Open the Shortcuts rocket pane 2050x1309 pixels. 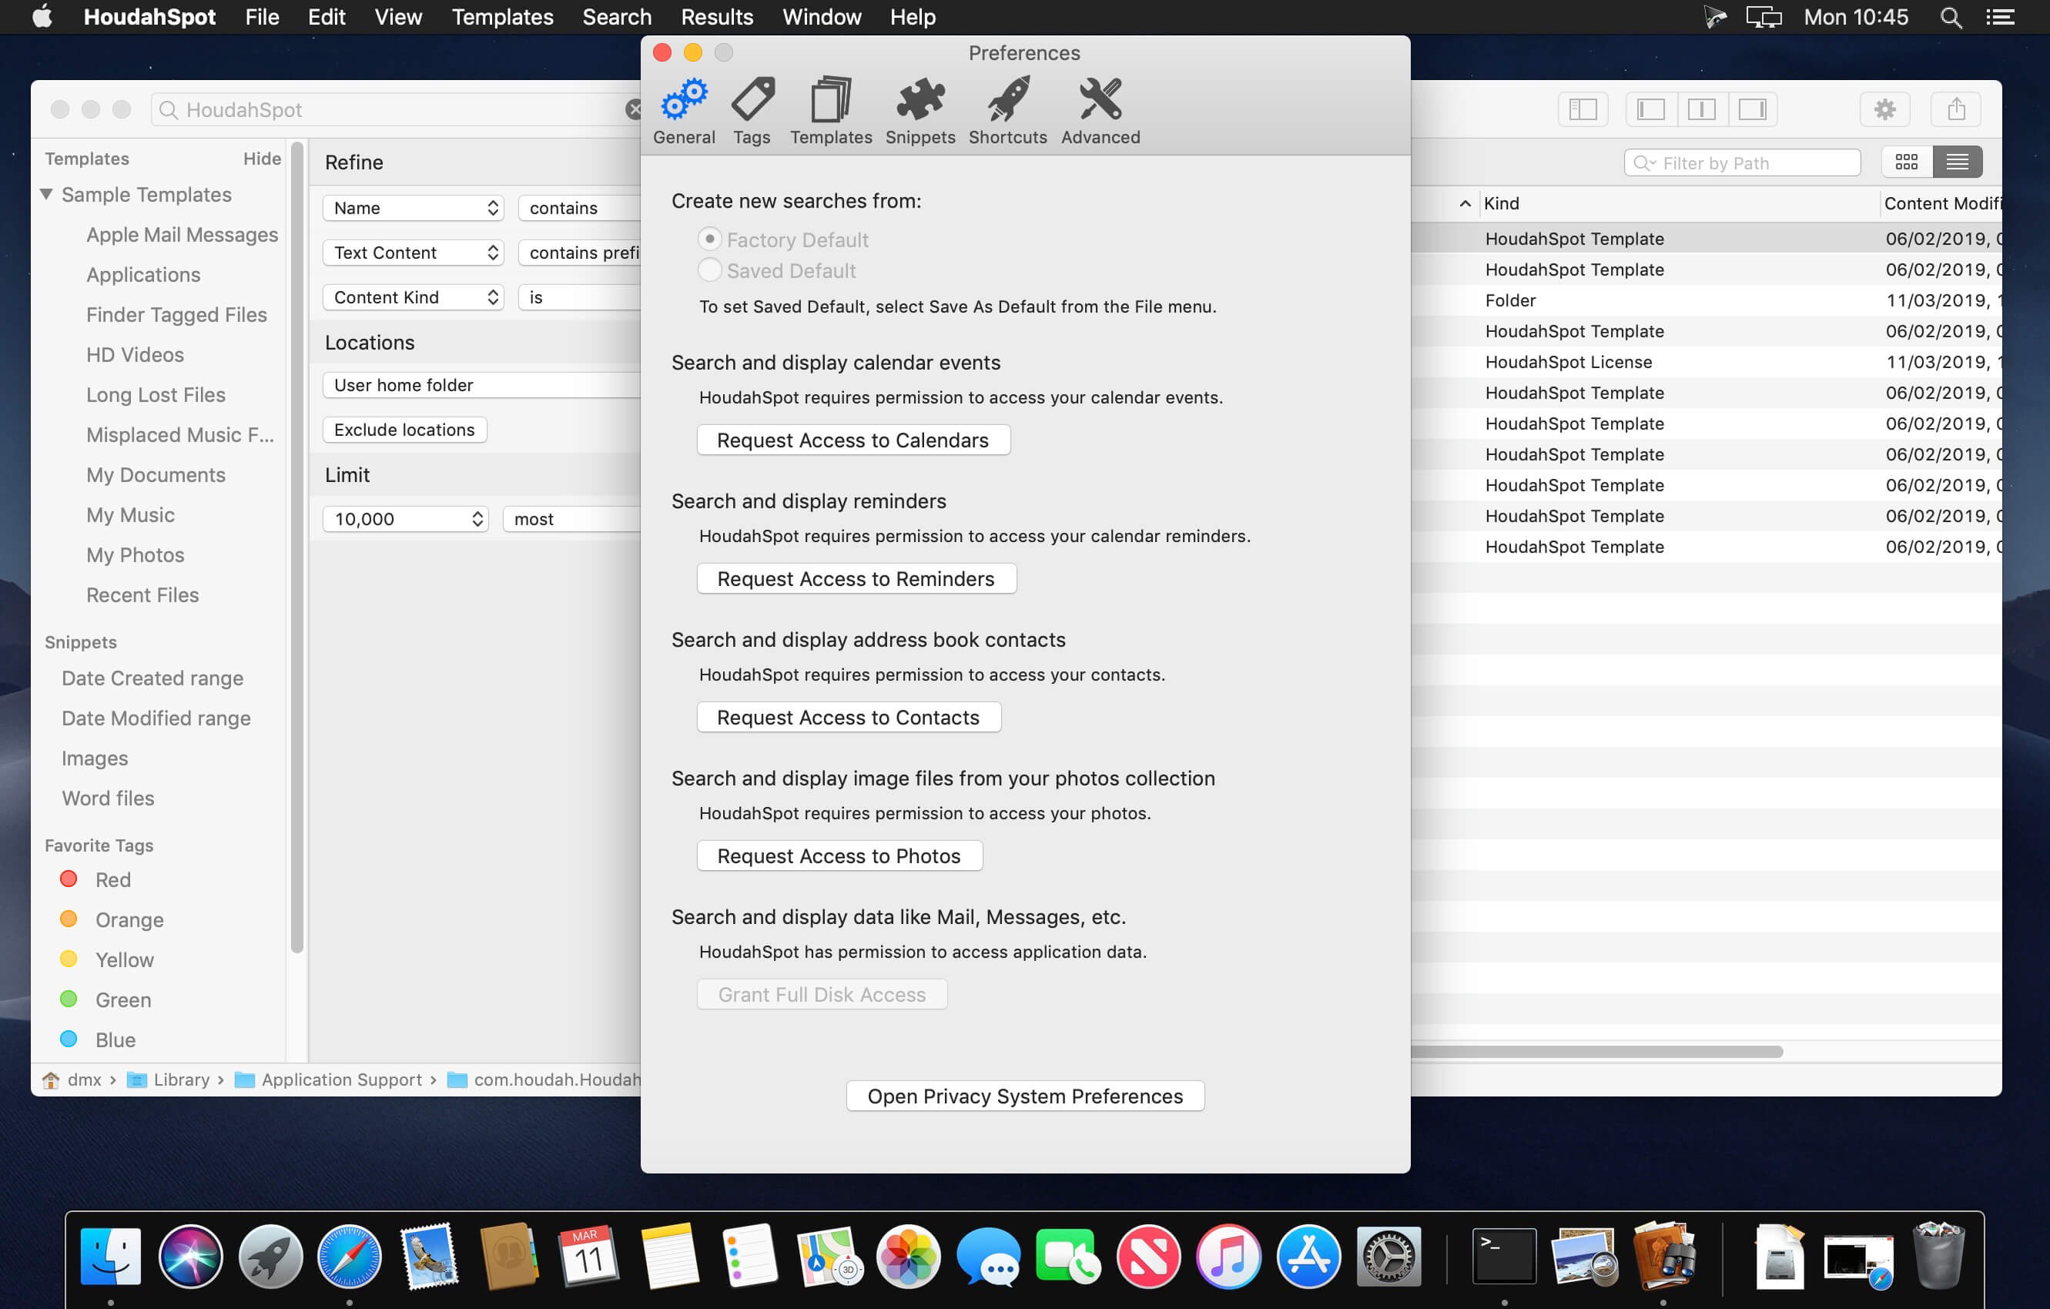(1008, 112)
